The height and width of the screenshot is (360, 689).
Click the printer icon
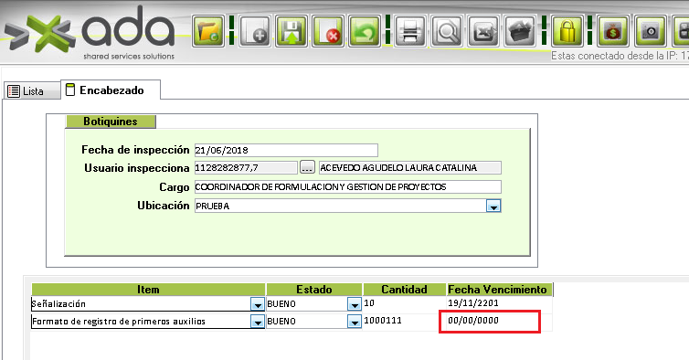tap(410, 31)
